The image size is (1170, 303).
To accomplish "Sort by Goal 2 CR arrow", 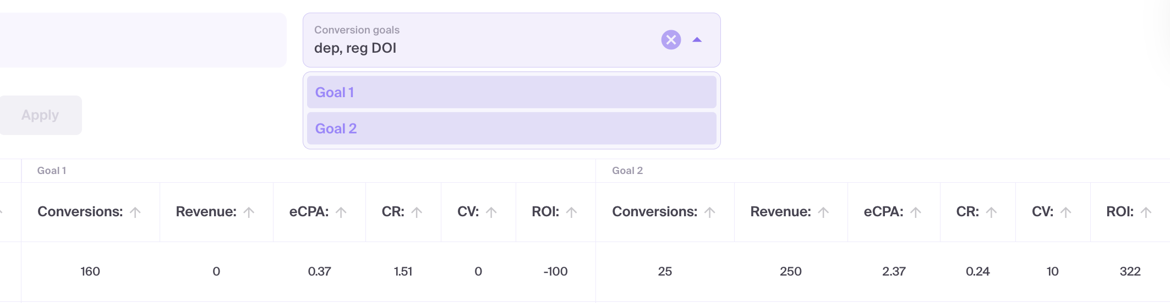I will click(x=991, y=212).
